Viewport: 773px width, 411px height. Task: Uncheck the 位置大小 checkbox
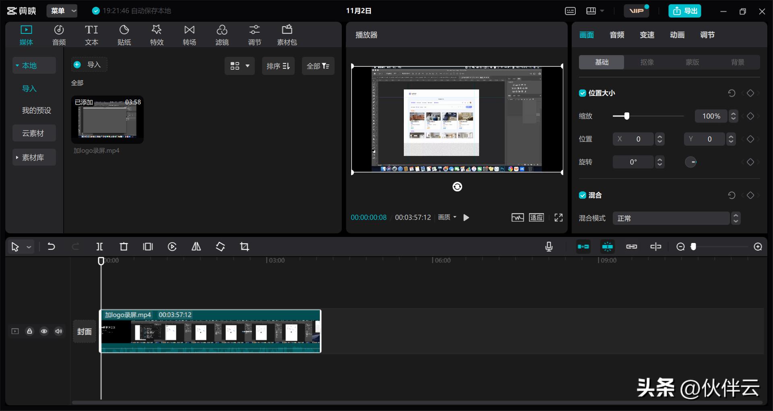pyautogui.click(x=582, y=93)
